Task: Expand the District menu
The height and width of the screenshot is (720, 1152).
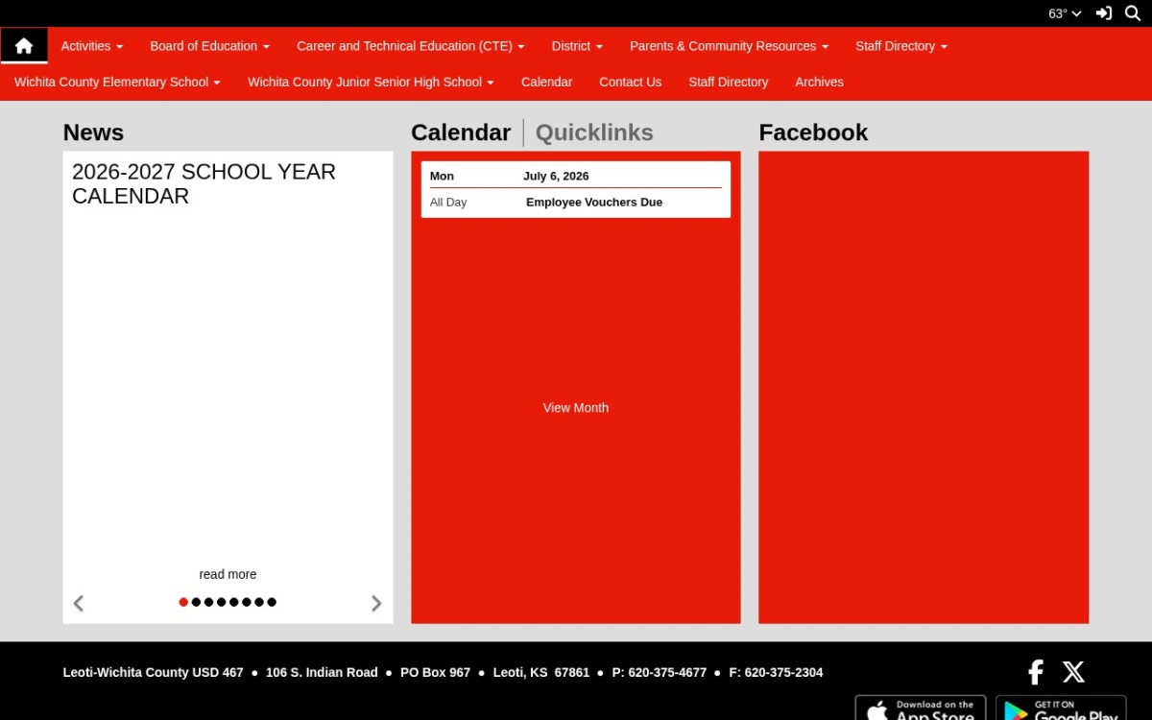Action: coord(577,46)
